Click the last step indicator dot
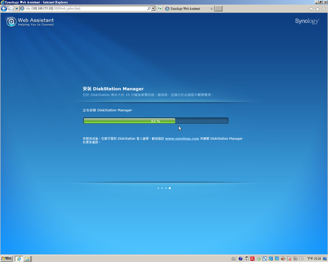Viewport: 328px width, 262px height. pyautogui.click(x=169, y=188)
